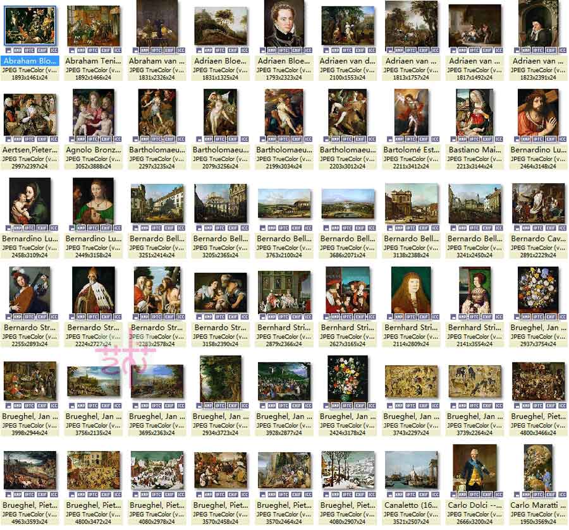Click the disk icon under Abraham van ... thumbnail
The height and width of the screenshot is (530, 569).
tap(135, 51)
